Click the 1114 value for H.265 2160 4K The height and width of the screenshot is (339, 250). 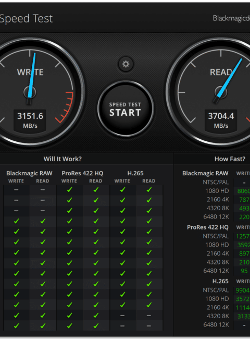[x=243, y=307]
